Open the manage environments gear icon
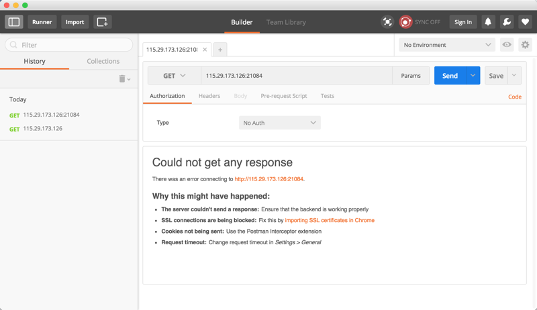Image resolution: width=537 pixels, height=310 pixels. [525, 45]
